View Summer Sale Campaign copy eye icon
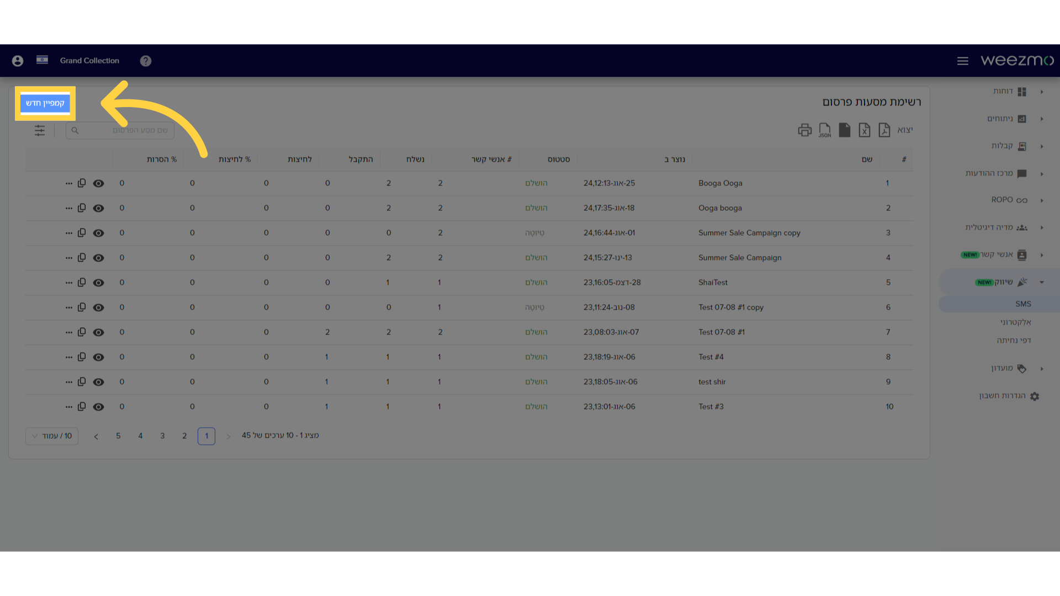Screen dimensions: 1060x596 click(98, 233)
